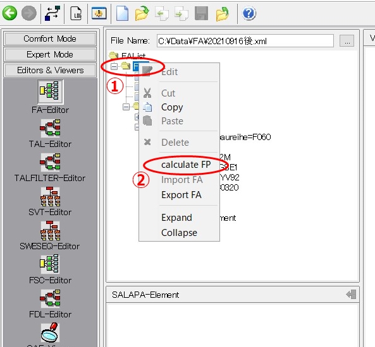Click the import page left-arrow icon
The width and height of the screenshot is (375, 347).
(x=162, y=13)
